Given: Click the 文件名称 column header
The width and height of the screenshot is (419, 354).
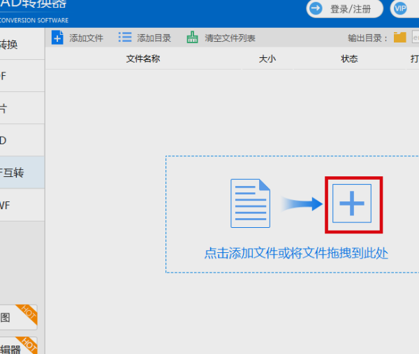Looking at the screenshot, I should point(143,59).
